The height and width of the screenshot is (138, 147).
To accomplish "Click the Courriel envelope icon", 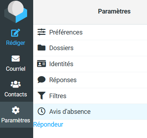I will 16,59.
